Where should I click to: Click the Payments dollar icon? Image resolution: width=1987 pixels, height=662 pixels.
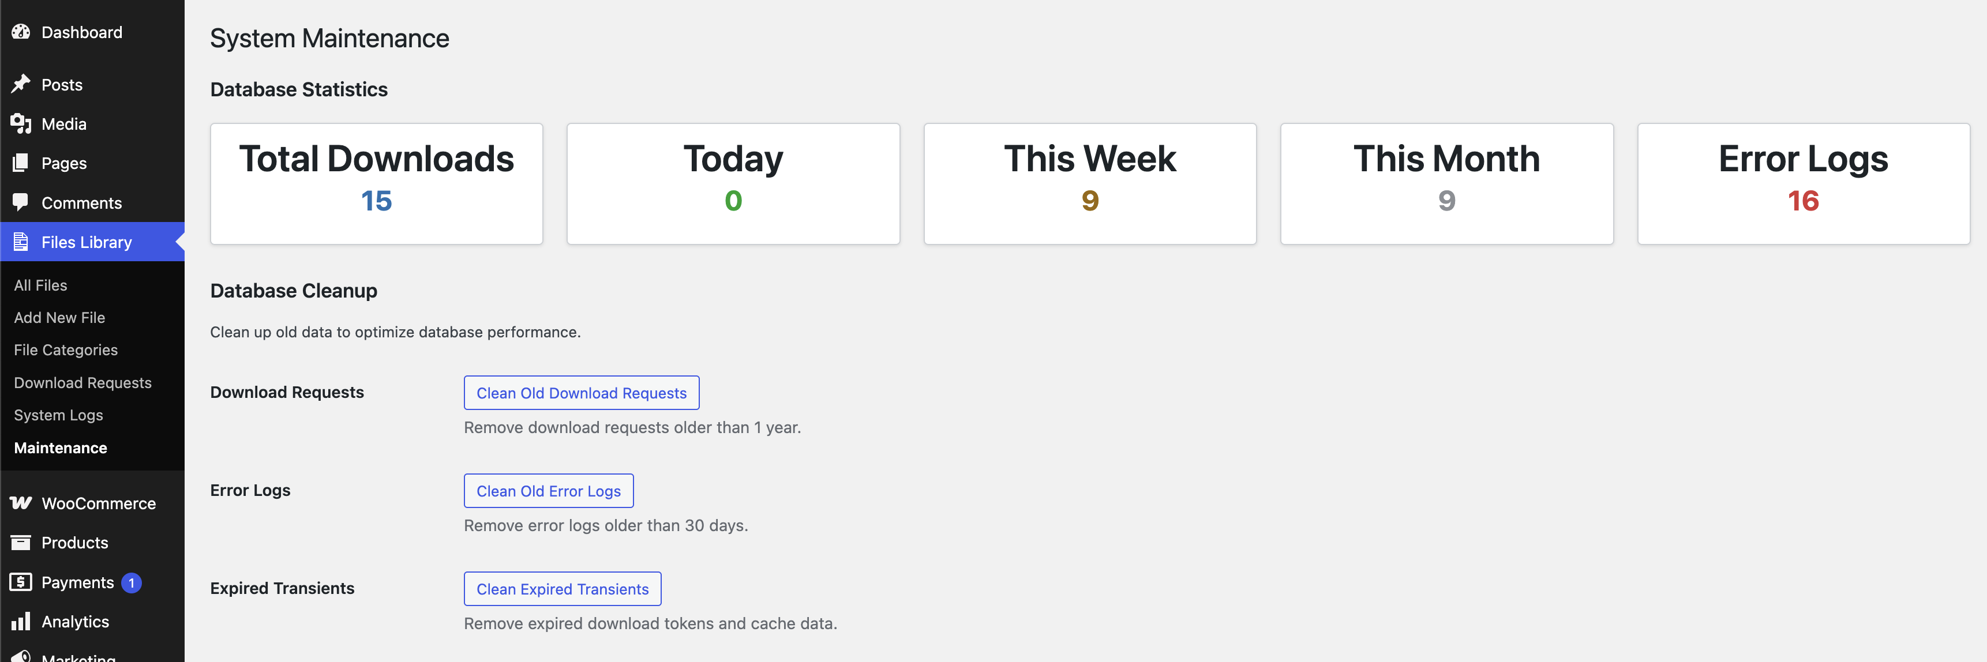coord(21,582)
